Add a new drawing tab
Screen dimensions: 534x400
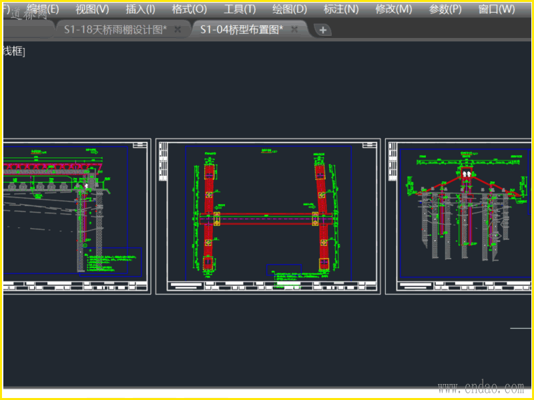[x=323, y=30]
